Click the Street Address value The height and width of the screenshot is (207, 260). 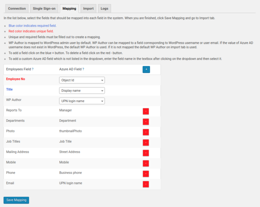70,152
